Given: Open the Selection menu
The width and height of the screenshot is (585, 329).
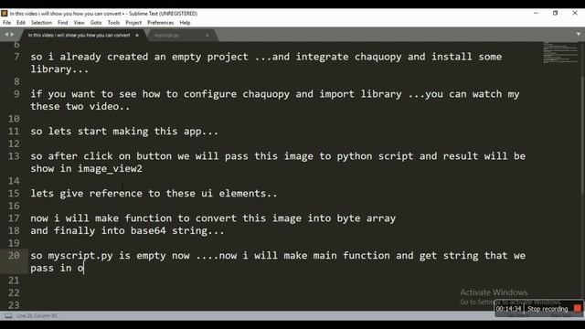Looking at the screenshot, I should pos(41,23).
